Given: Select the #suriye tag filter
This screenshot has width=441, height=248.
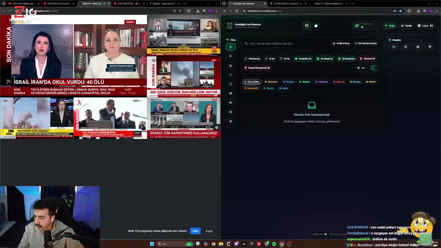Looking at the screenshot, I should coord(288,82).
